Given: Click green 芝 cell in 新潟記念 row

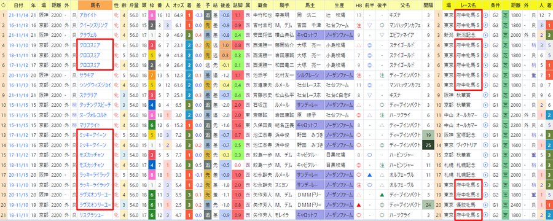Looking at the screenshot, I should pos(504,35).
